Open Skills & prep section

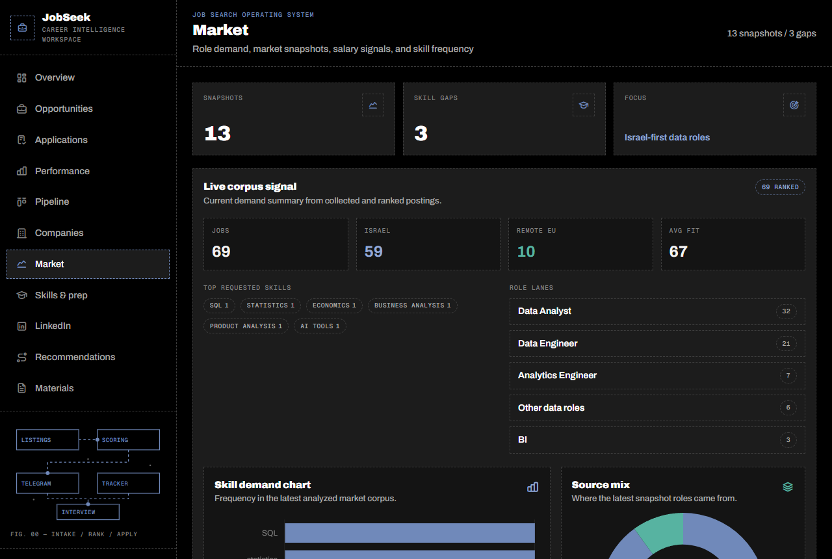tap(88, 295)
